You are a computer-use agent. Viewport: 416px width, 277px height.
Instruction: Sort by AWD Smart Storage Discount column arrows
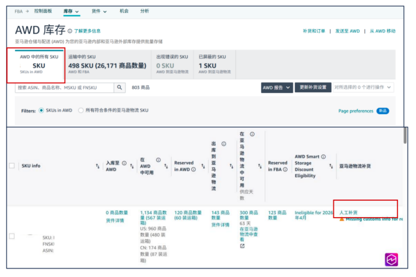tap(331, 166)
